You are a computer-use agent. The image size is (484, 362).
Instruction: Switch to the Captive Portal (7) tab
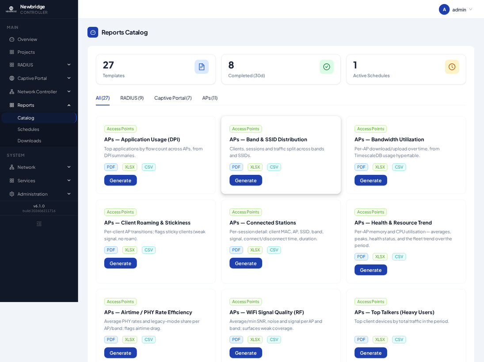click(x=173, y=98)
